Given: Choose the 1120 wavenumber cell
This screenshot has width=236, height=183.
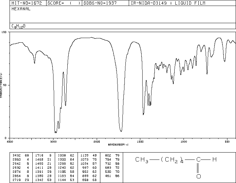Looking at the screenshot, I should (84, 156).
